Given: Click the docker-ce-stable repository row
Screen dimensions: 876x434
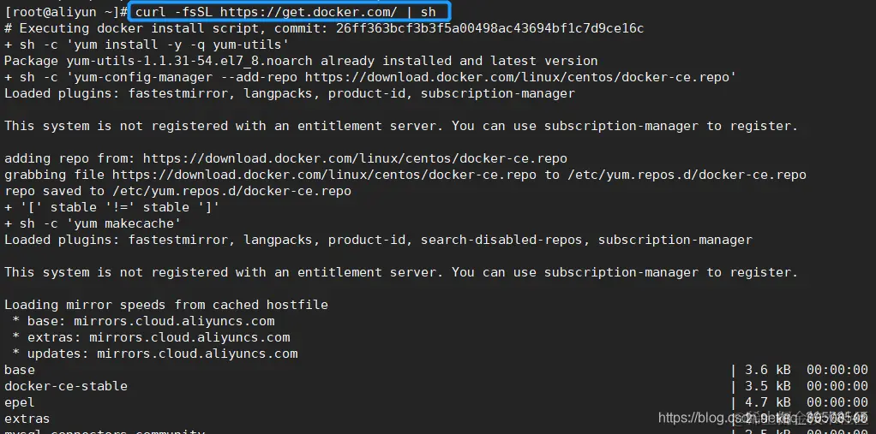Looking at the screenshot, I should click(66, 386).
